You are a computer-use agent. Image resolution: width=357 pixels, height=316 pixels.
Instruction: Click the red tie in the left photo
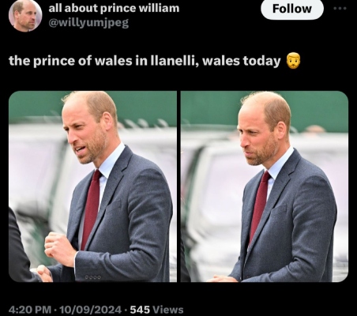(91, 209)
